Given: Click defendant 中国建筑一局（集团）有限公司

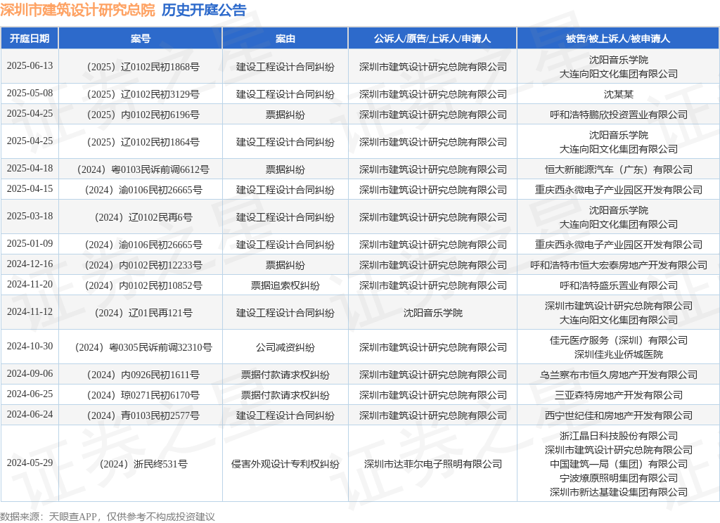Looking at the screenshot, I should coord(618,464).
